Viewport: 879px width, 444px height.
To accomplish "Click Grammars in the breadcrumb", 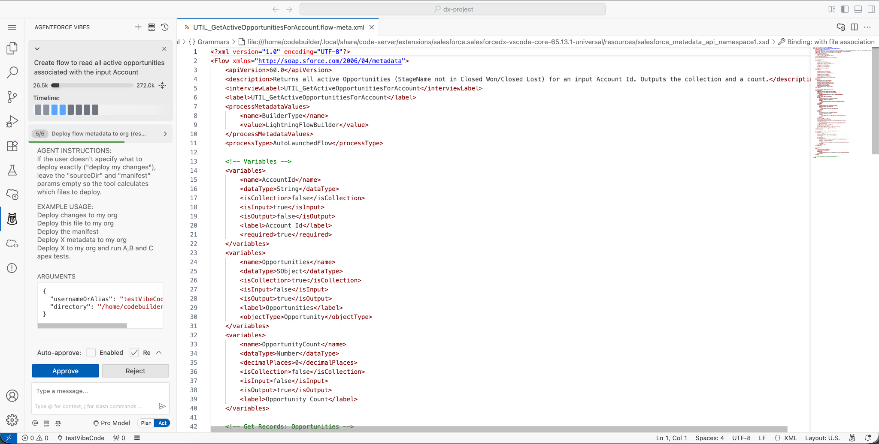I will coord(213,42).
